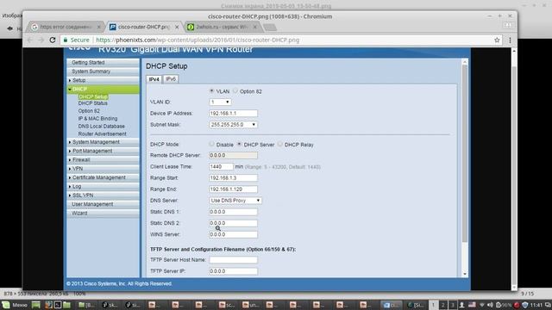Click the Client Lease Time field
This screenshot has width=552, height=310.
pyautogui.click(x=221, y=166)
